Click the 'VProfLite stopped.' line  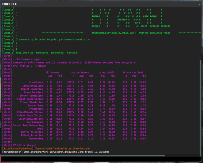(20, 145)
